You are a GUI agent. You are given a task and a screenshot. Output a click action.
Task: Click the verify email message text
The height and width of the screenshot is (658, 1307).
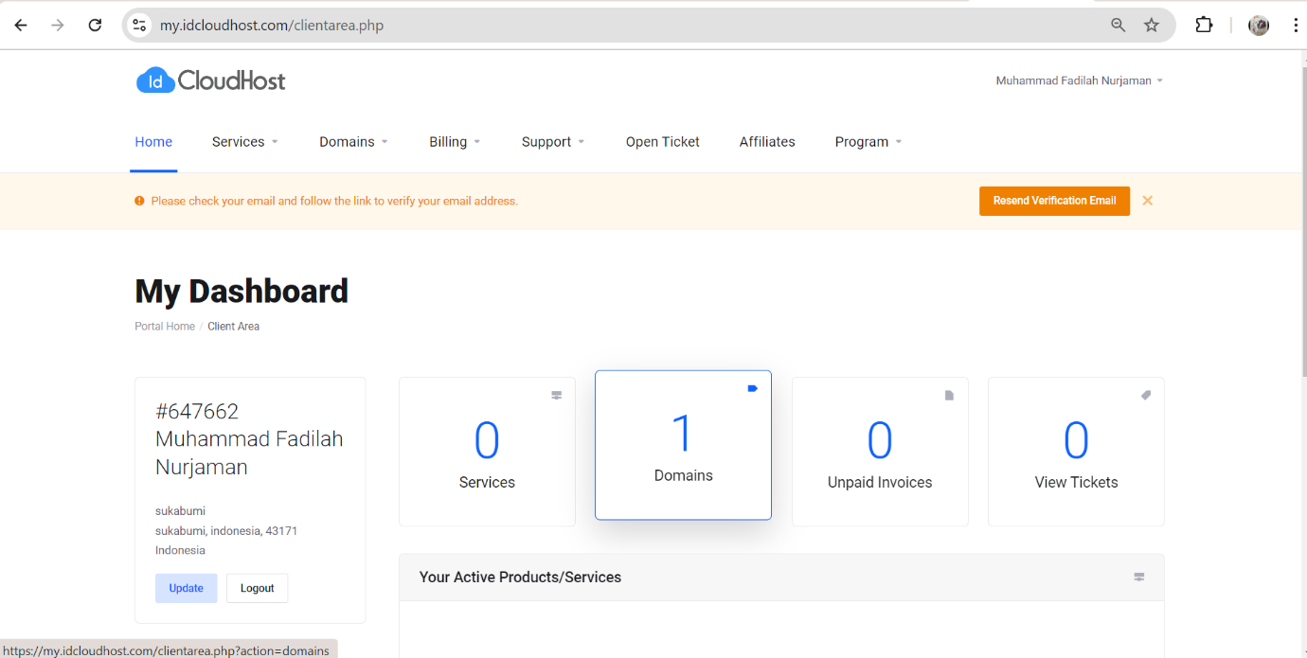click(334, 201)
